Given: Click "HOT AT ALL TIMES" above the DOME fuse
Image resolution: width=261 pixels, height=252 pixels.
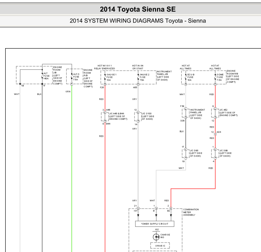Looking at the screenshot, I should tap(215, 67).
